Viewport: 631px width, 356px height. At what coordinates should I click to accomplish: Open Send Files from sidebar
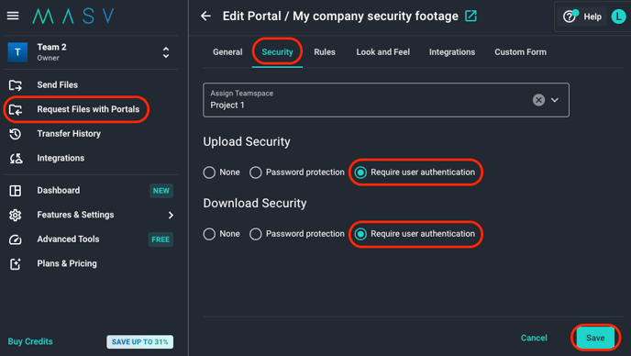[58, 85]
